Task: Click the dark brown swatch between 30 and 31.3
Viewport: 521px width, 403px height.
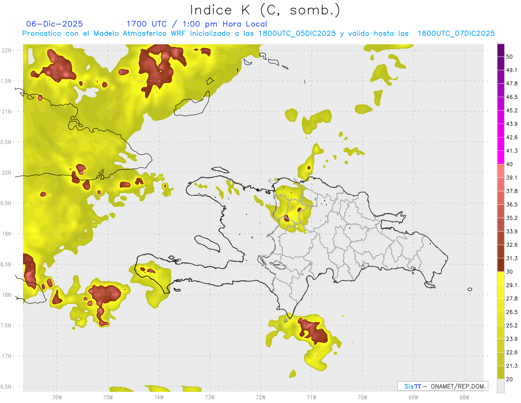Action: tap(501, 265)
